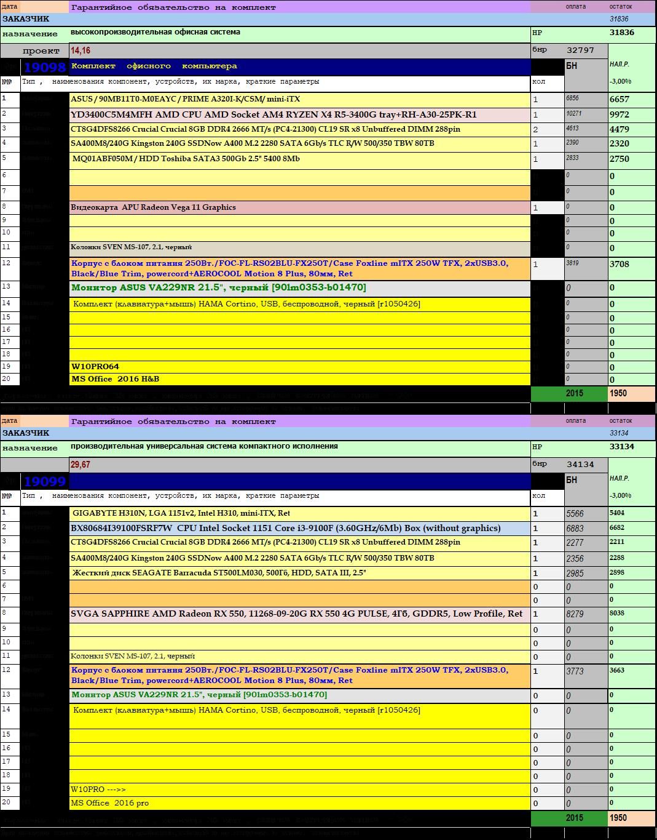Click the БН price cell 10271
Viewport: 657px width, 840px height.
(586, 114)
